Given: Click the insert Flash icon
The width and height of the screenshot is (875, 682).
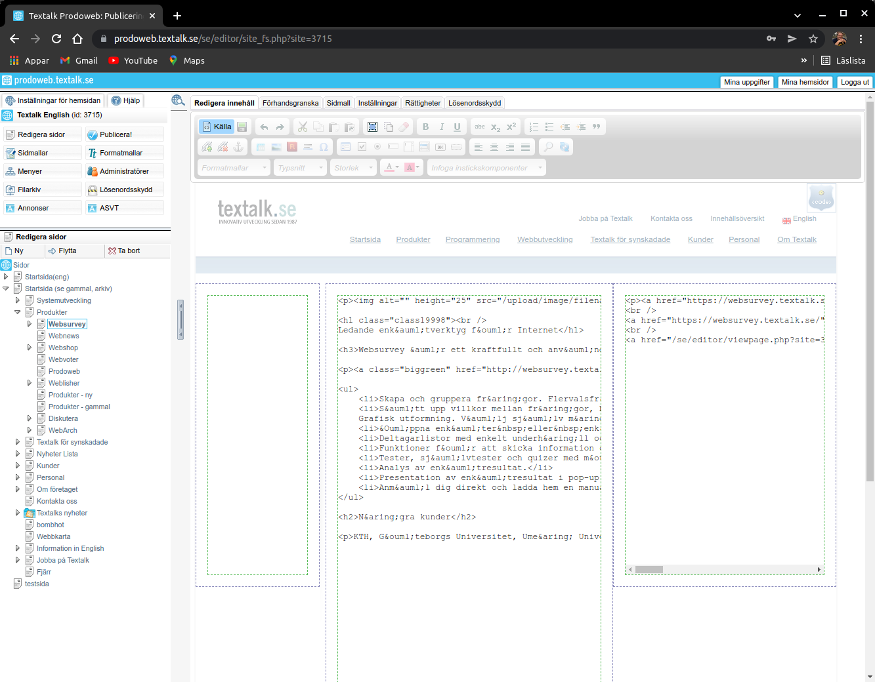Looking at the screenshot, I should [x=292, y=147].
